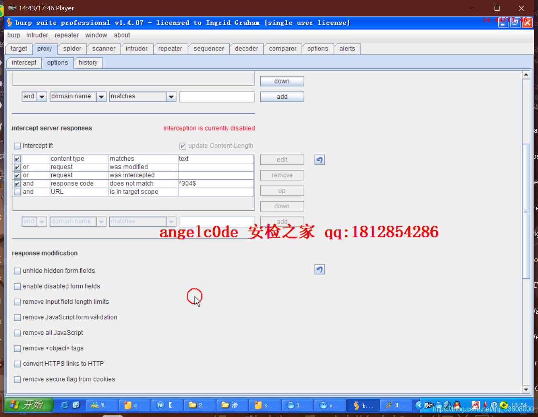Open the repeater menu in the menu bar
538x417 pixels.
pos(67,35)
